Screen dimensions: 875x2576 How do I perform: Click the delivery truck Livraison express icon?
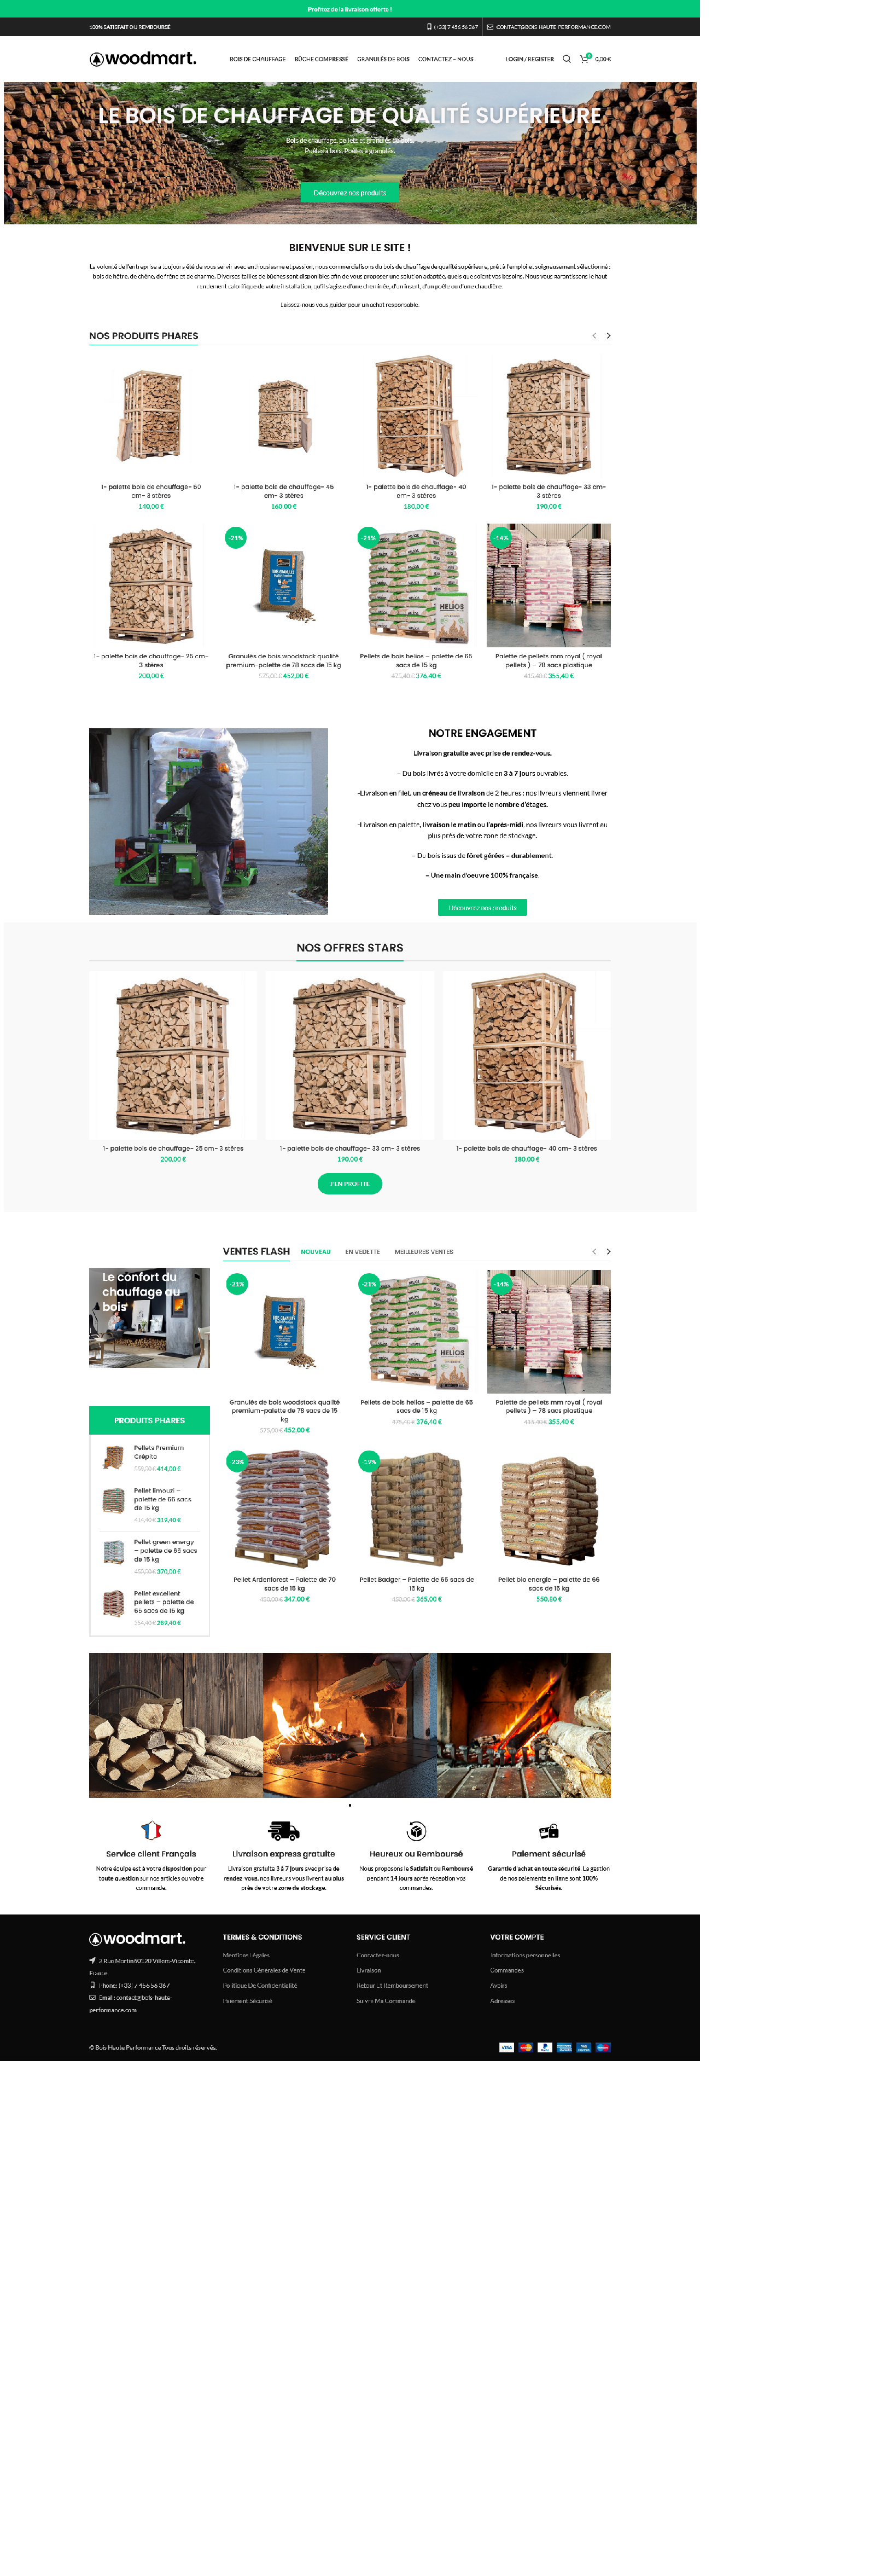tap(284, 1830)
